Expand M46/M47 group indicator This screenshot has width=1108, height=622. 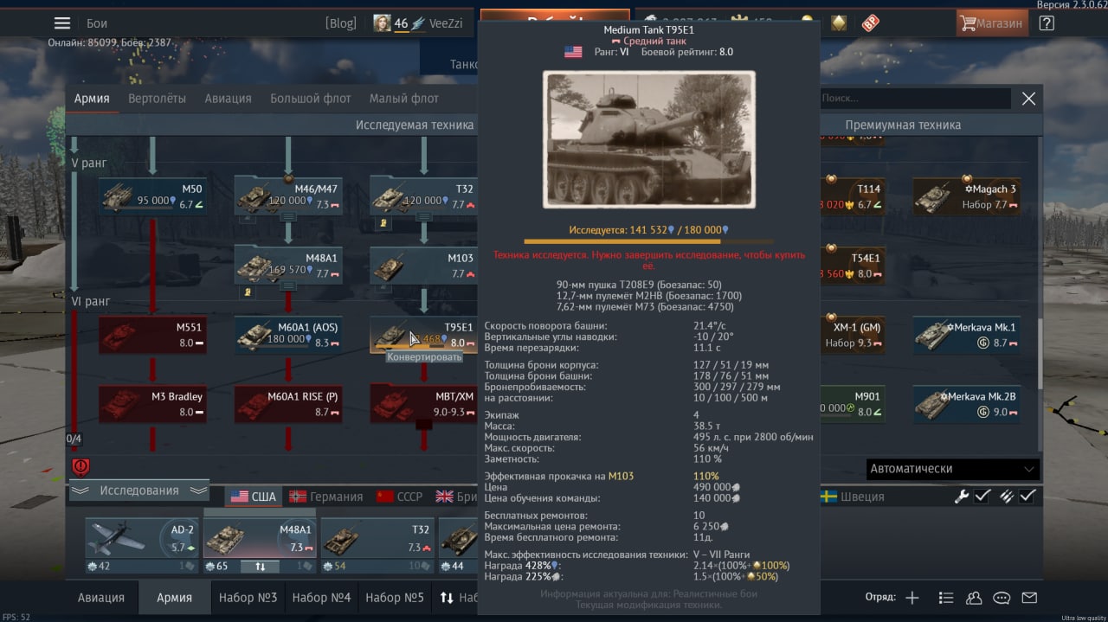click(288, 217)
